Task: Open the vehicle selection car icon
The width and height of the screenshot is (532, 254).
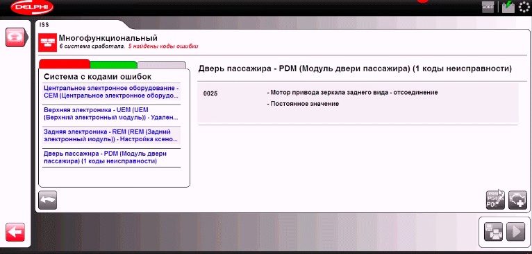Action: [x=15, y=37]
